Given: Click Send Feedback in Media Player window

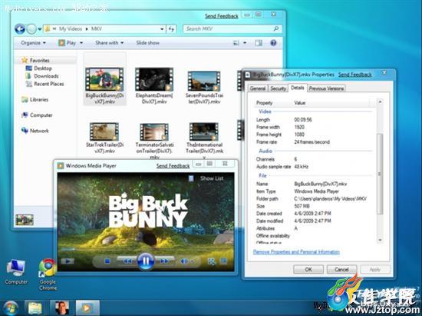Looking at the screenshot, I should tap(173, 166).
